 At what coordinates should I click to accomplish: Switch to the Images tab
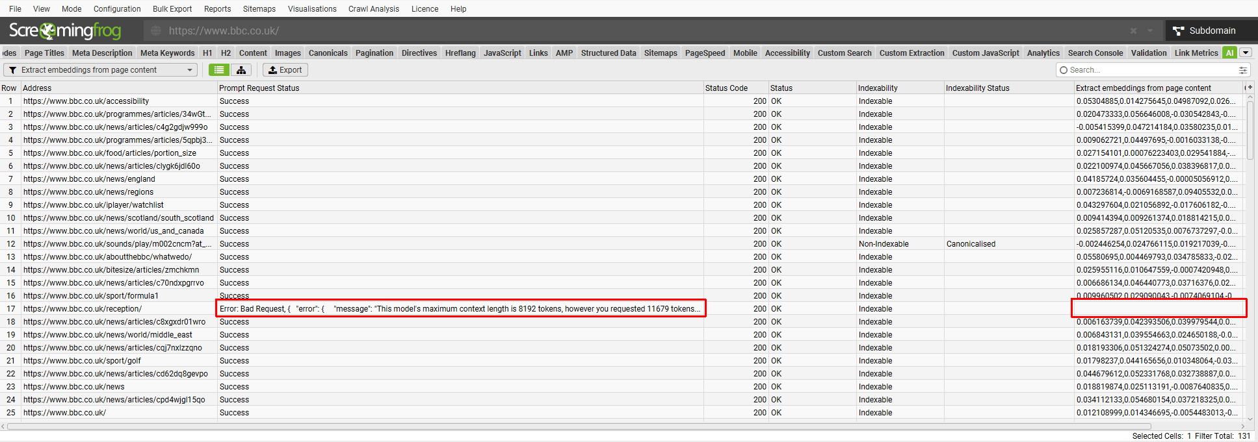coord(287,53)
